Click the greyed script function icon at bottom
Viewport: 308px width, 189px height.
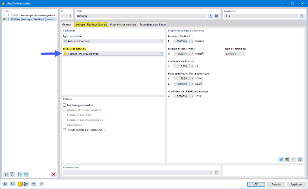click(41, 184)
